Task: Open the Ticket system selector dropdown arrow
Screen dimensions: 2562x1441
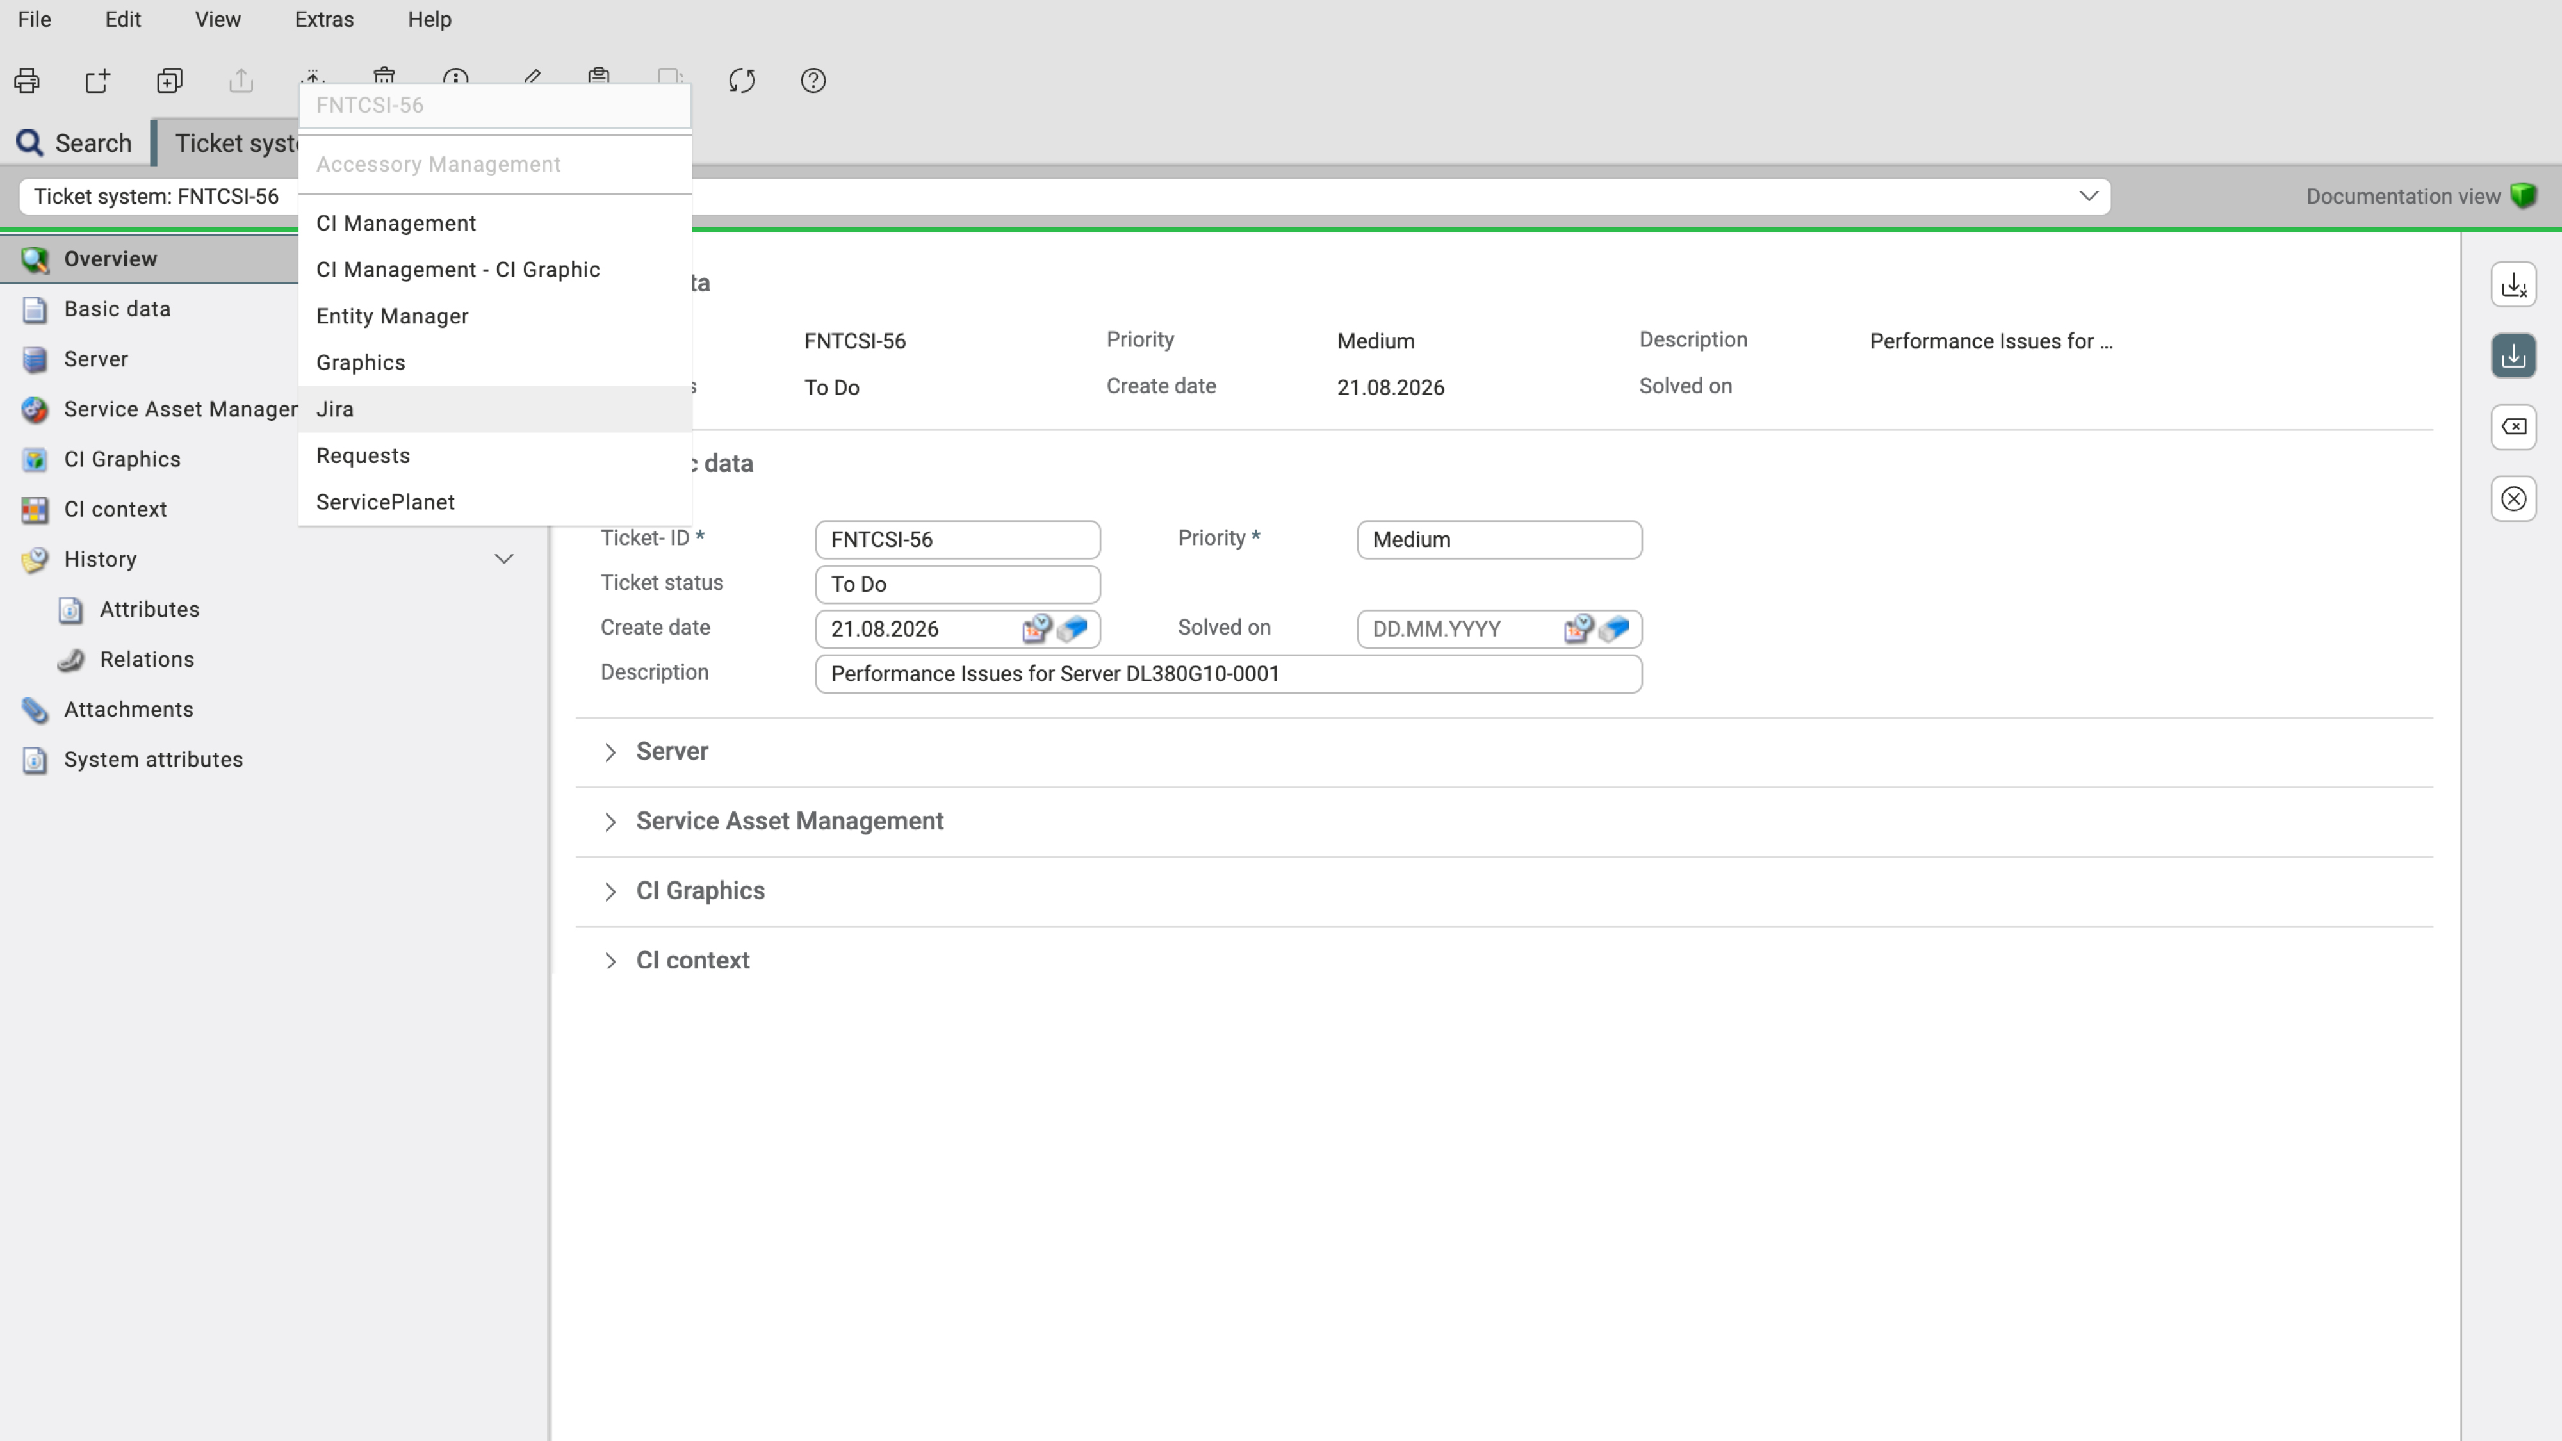Action: (2089, 196)
